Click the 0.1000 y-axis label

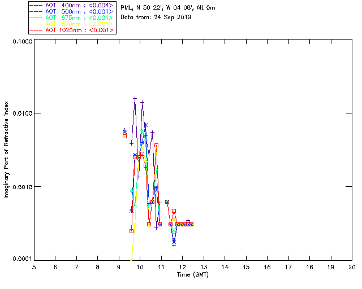[22, 41]
